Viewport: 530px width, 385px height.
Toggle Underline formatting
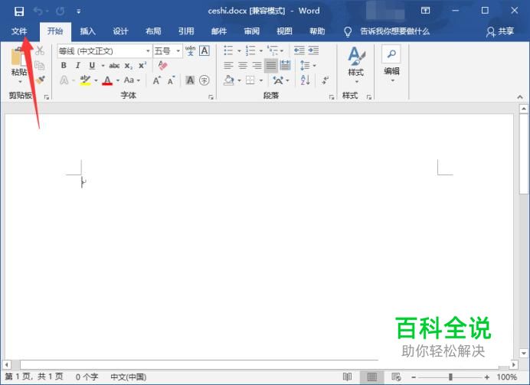92,66
